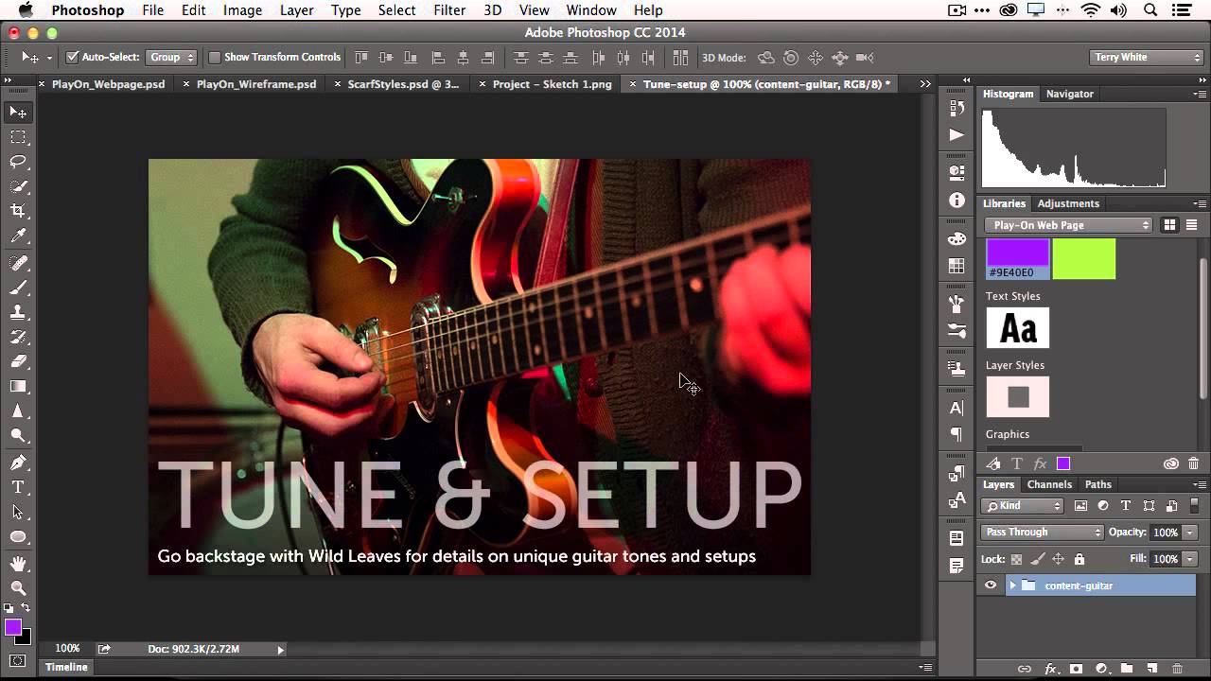Screen dimensions: 1211x681
Task: Enable Show Transform Controls checkbox
Action: pos(215,58)
